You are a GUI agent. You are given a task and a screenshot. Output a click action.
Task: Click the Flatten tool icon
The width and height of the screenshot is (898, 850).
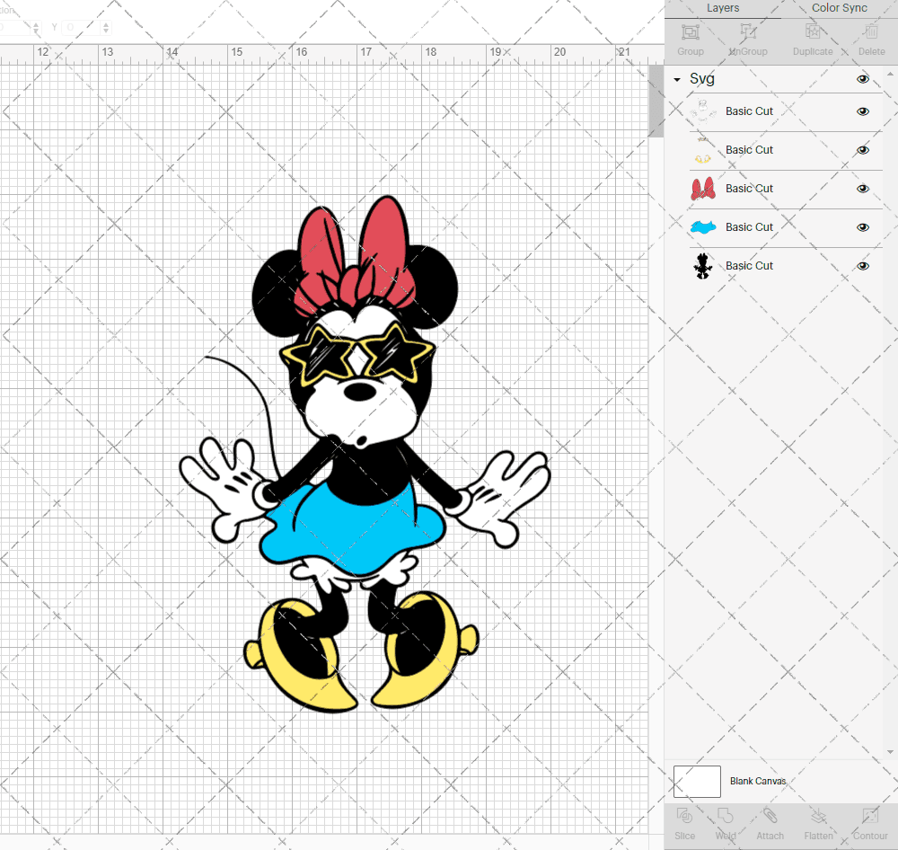click(x=818, y=816)
